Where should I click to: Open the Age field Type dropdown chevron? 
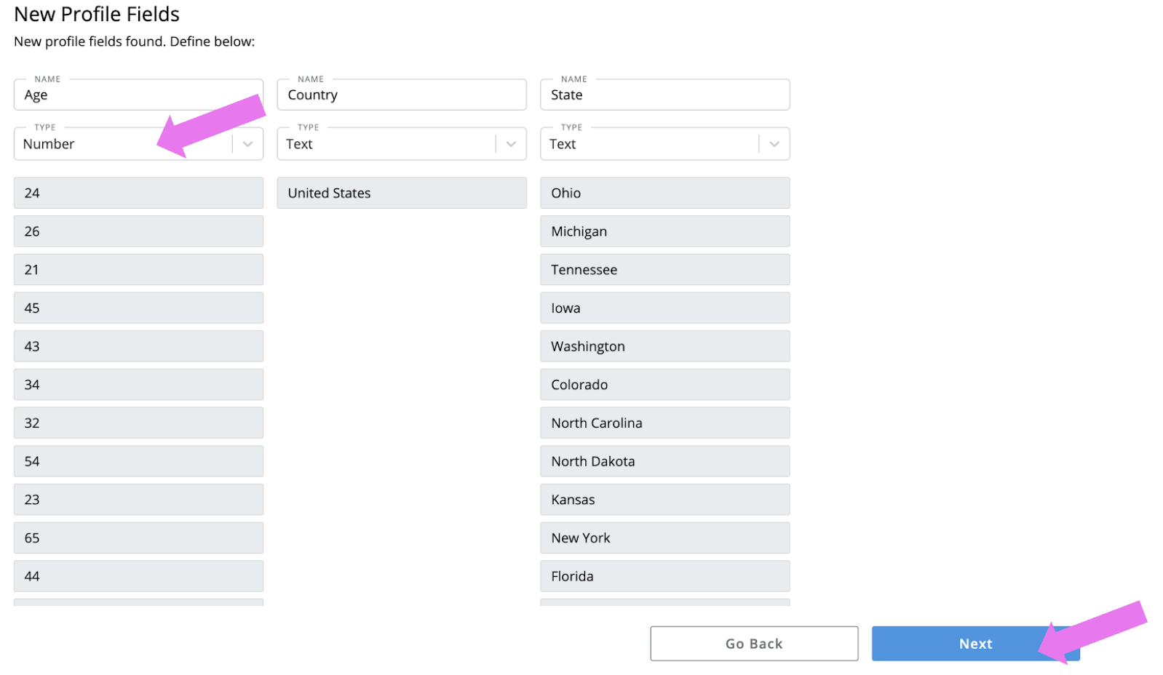247,144
